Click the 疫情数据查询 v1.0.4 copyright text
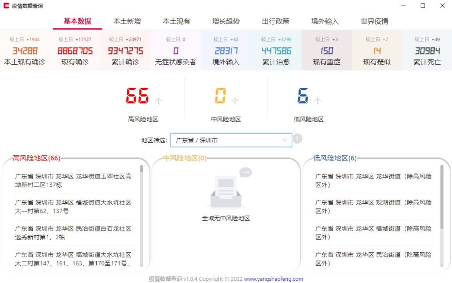The image size is (452, 283). [x=196, y=279]
